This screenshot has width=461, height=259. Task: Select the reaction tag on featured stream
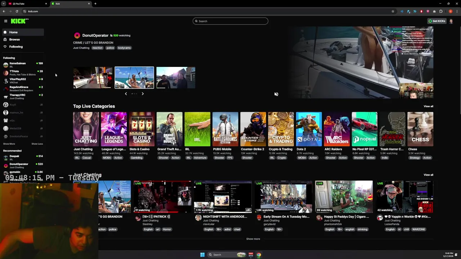pyautogui.click(x=97, y=48)
